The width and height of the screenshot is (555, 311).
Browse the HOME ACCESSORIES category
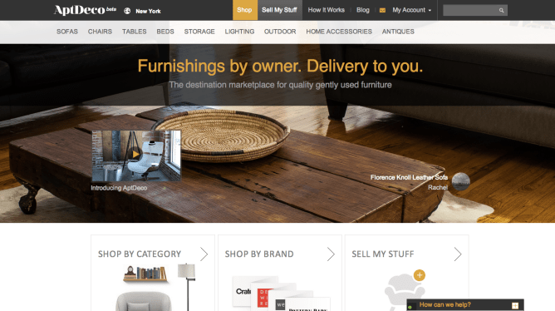click(x=339, y=32)
